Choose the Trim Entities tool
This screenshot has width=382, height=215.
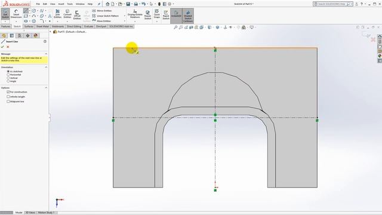[x=57, y=14]
